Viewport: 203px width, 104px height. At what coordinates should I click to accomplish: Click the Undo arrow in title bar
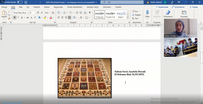30,2
